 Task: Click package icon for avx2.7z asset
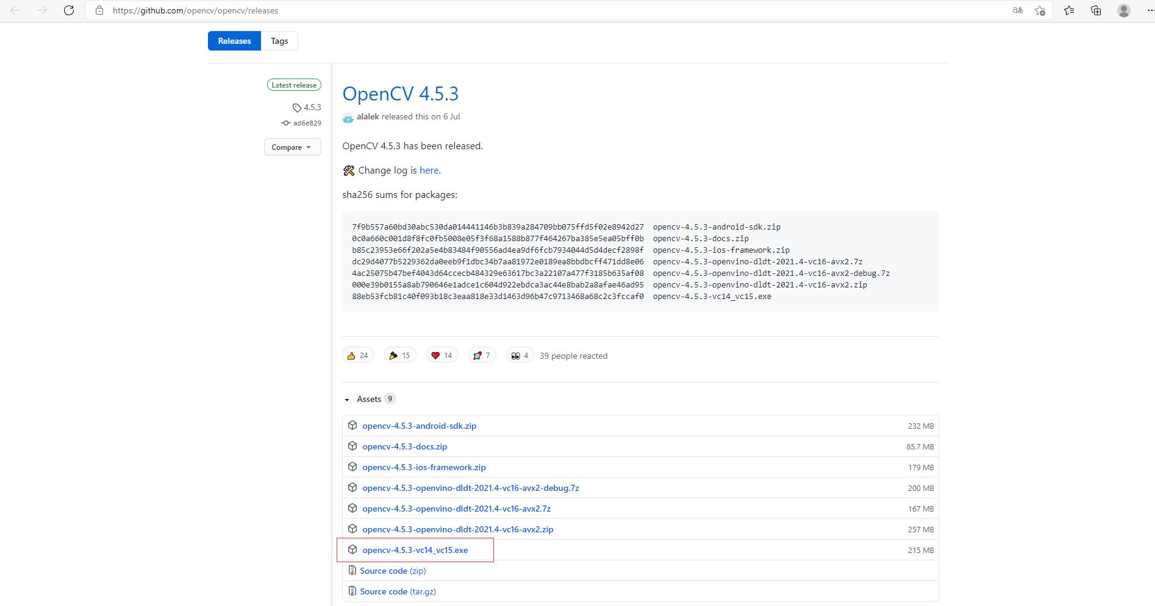tap(352, 508)
